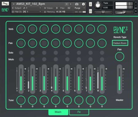Click the Pan knob for channel 4

(56, 43)
